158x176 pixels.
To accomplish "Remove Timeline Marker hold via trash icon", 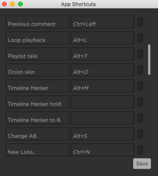I will (x=140, y=102).
